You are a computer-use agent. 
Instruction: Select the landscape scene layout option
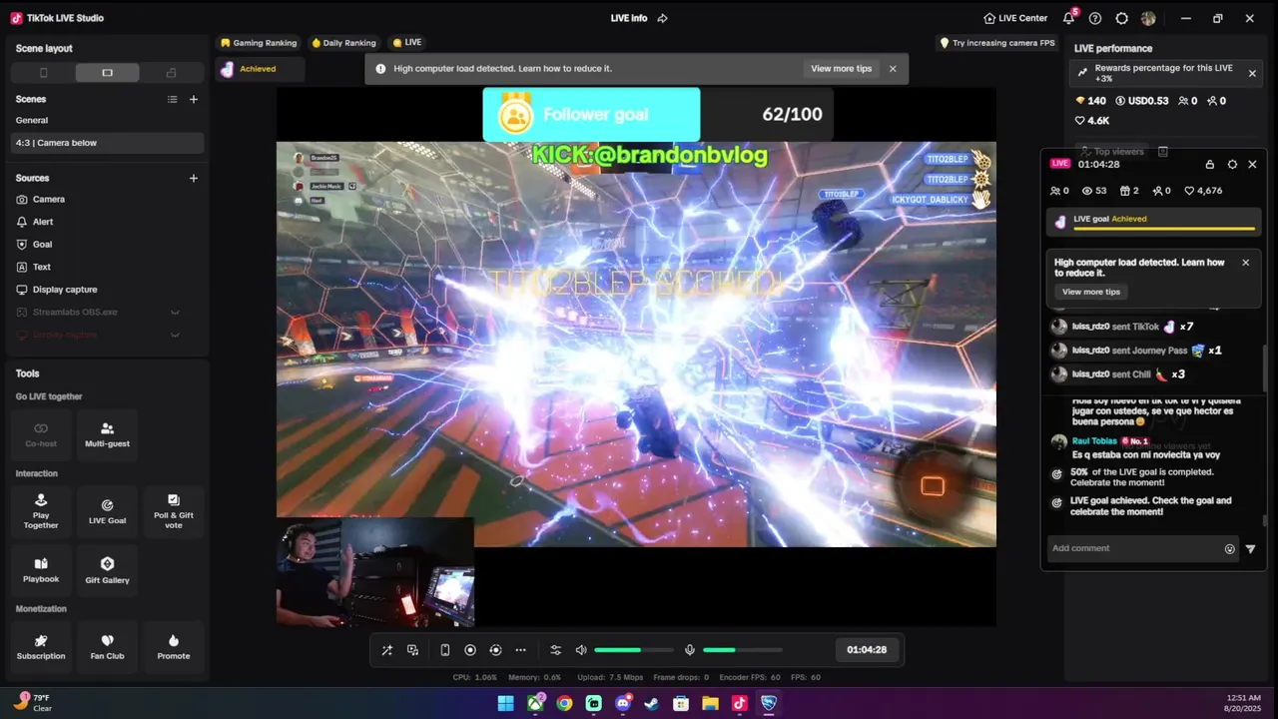107,73
